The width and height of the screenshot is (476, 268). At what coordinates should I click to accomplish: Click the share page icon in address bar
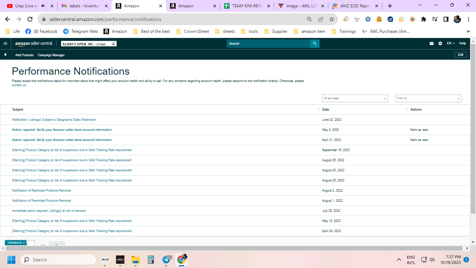[x=321, y=19]
